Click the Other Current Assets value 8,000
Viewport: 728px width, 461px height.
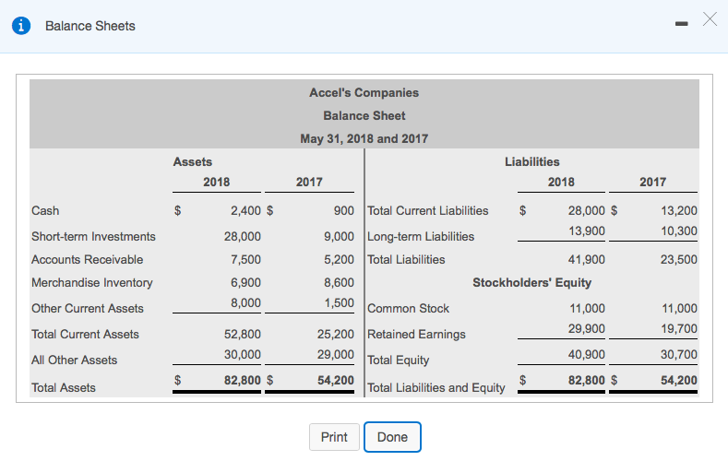(245, 302)
